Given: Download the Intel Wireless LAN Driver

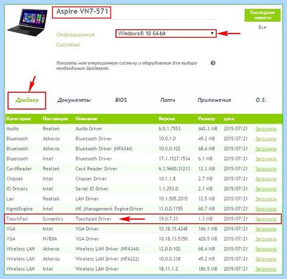Looking at the screenshot, I should coord(266,269).
